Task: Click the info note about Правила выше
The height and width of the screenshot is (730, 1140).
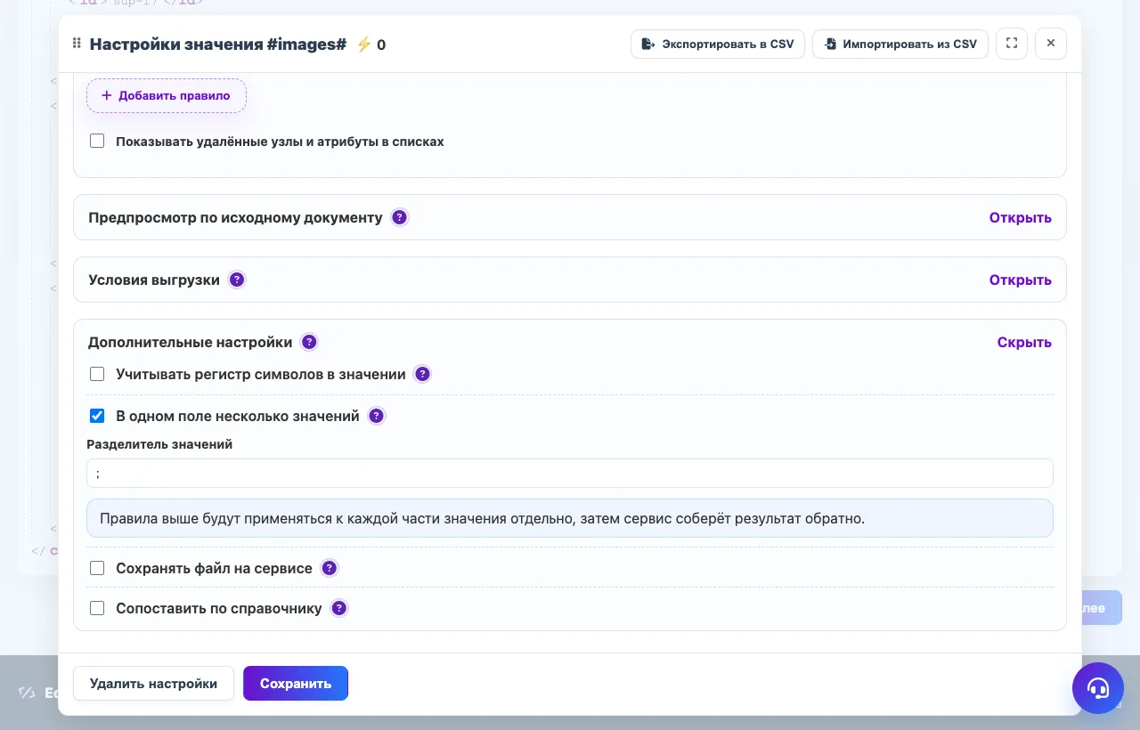Action: [x=570, y=518]
